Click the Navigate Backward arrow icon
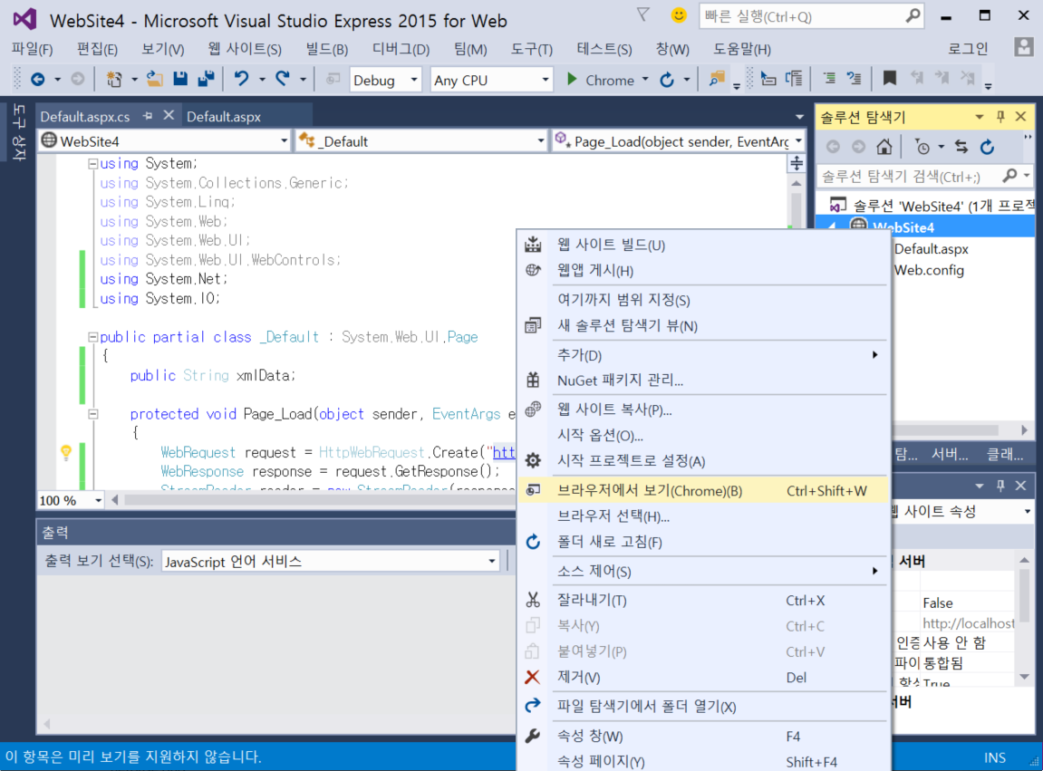Screen dimensions: 1043x771 coord(37,80)
